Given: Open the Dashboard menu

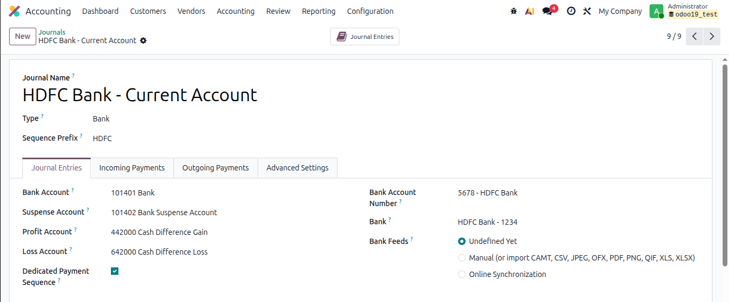Looking at the screenshot, I should coord(100,11).
